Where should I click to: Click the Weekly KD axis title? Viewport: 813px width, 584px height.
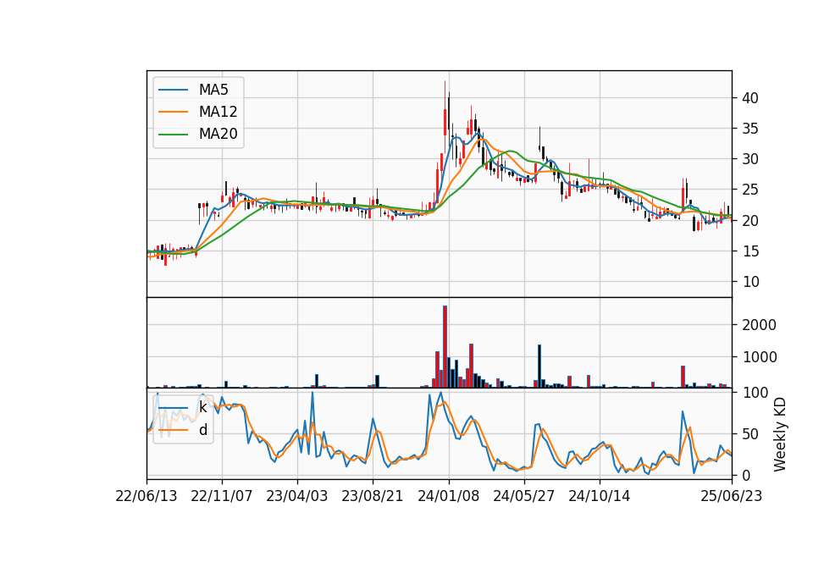point(780,434)
